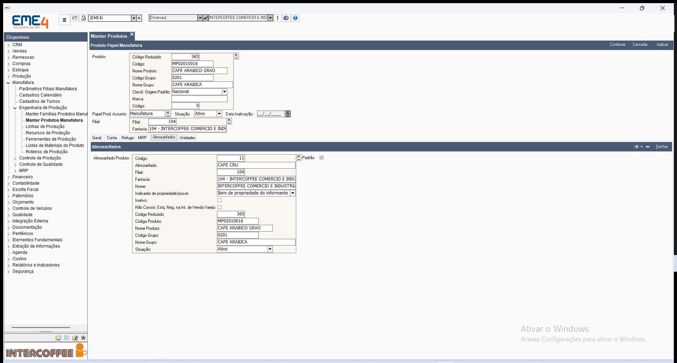Collapse the Manufatura tree node
The height and width of the screenshot is (363, 677).
[x=9, y=83]
